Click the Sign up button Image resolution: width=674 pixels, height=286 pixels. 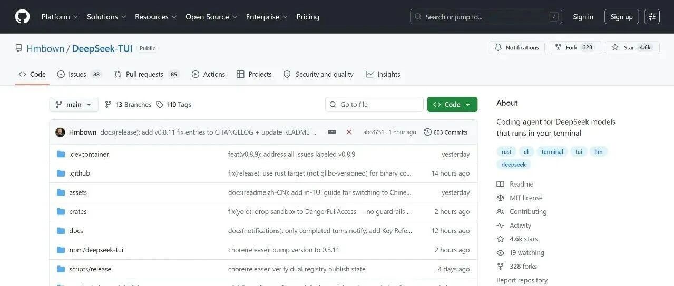pos(621,17)
